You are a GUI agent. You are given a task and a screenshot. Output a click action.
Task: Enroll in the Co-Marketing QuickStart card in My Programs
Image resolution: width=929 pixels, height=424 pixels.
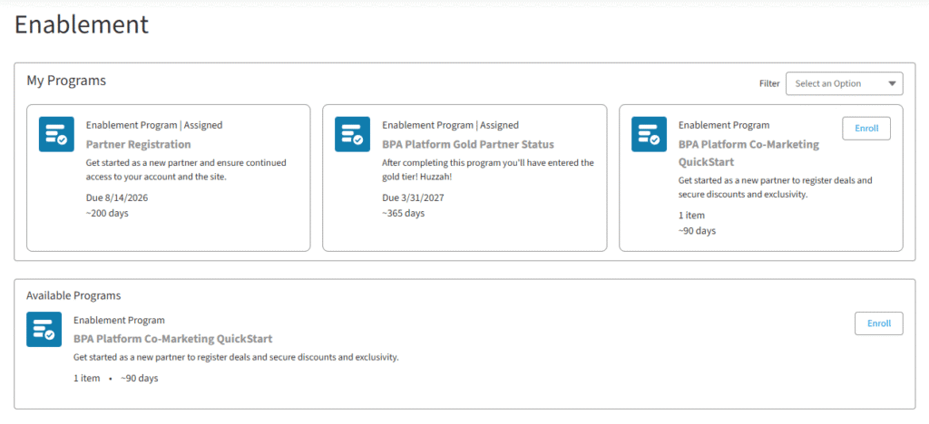click(x=866, y=129)
